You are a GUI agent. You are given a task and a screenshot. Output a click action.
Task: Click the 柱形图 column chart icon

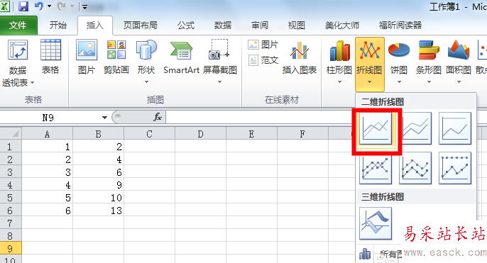coord(339,50)
